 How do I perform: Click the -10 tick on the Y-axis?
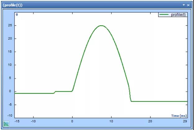point(9,116)
